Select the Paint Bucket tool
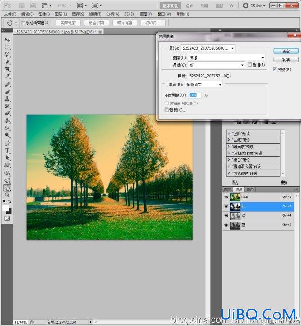The height and width of the screenshot is (326, 301). point(7,120)
